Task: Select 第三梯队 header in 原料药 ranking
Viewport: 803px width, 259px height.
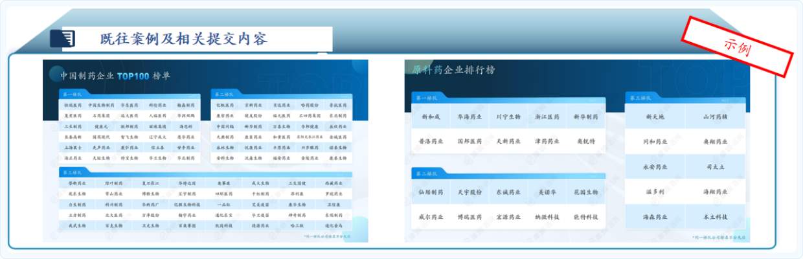Action: click(x=640, y=97)
